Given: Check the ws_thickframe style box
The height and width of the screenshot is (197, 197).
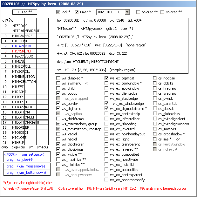Looking at the screenshot, I should click(x=58, y=119).
